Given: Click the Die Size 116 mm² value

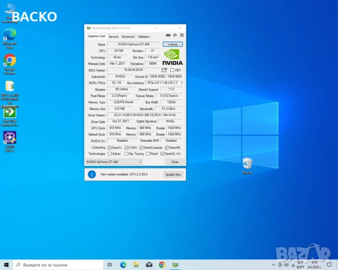Looking at the screenshot, I should tap(153, 57).
